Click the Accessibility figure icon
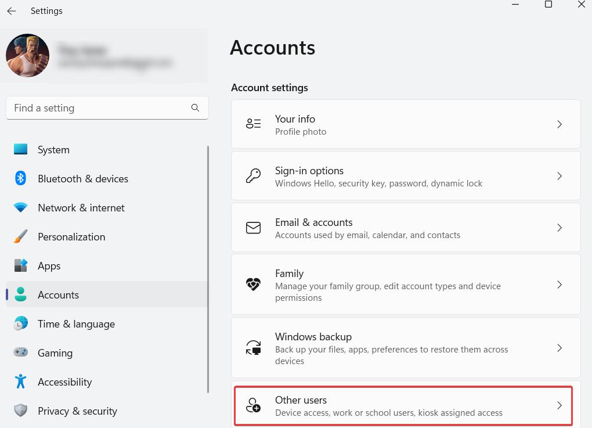This screenshot has height=428, width=592. pyautogui.click(x=21, y=382)
